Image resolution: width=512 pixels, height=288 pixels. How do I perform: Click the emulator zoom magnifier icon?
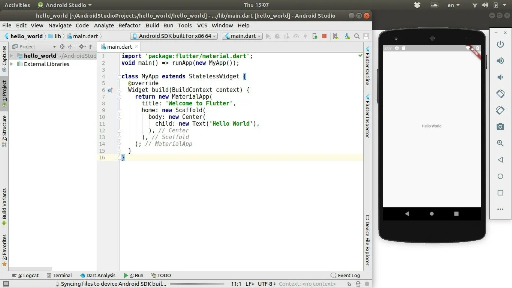pyautogui.click(x=500, y=143)
